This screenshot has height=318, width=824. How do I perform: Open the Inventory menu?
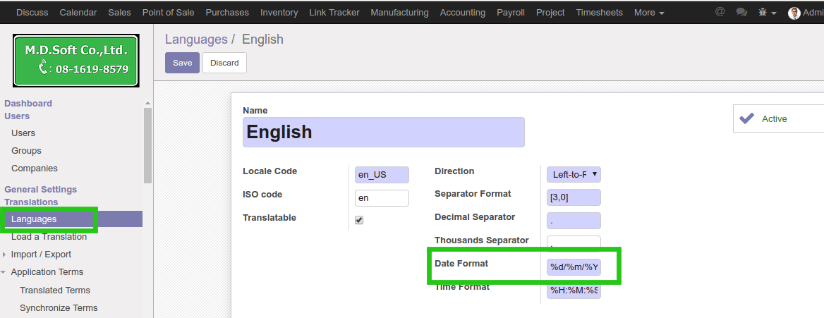[x=279, y=12]
